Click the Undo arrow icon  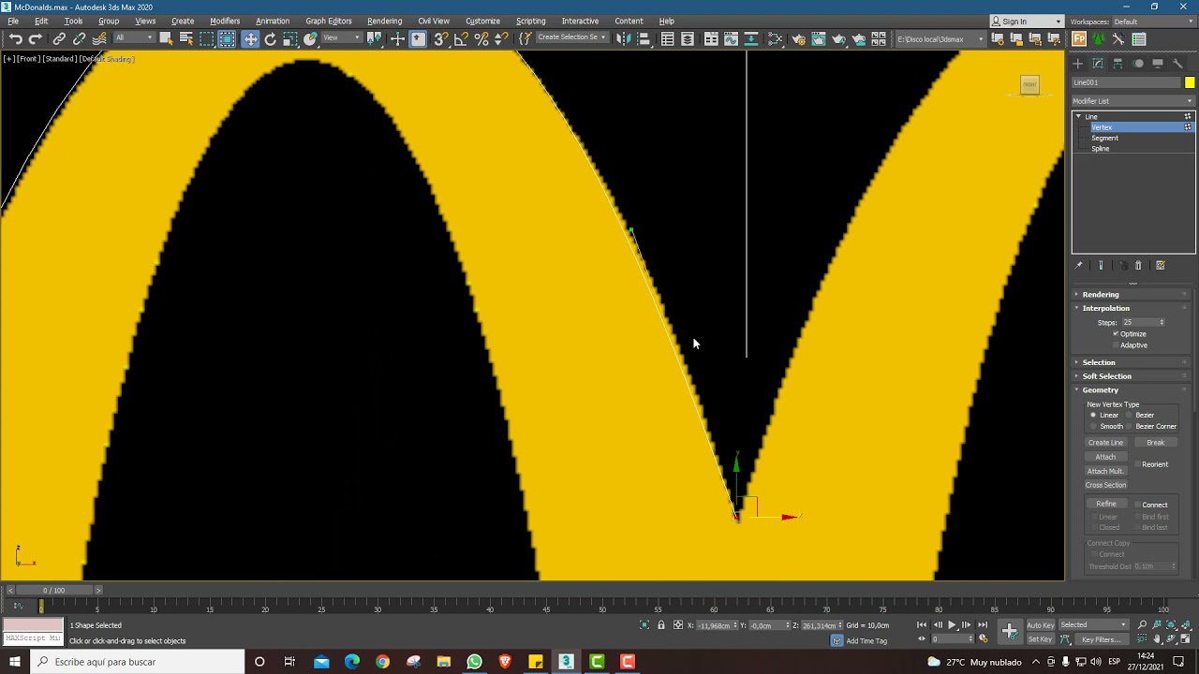coord(16,39)
